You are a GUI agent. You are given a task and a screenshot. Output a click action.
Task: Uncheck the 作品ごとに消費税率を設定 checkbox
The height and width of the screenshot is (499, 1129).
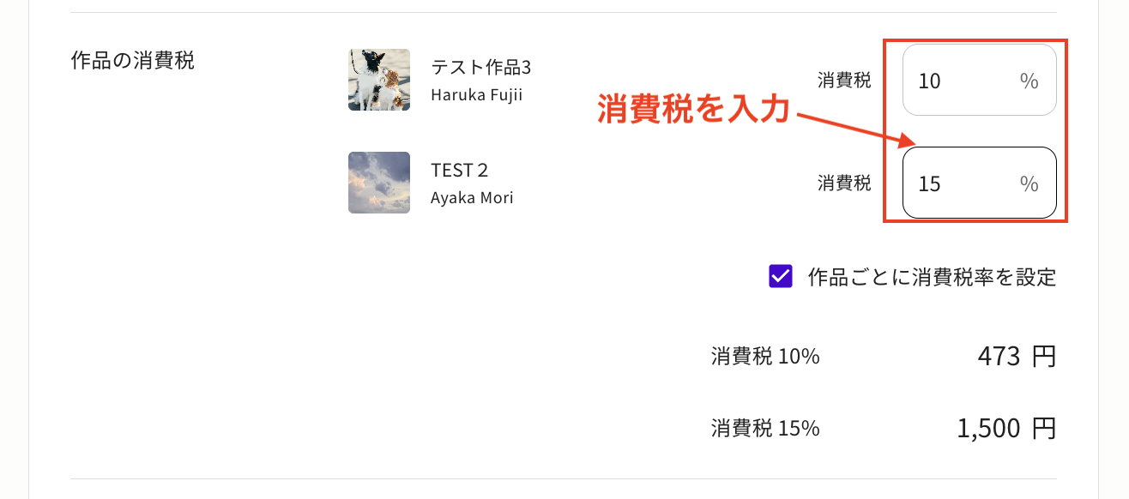(x=781, y=277)
